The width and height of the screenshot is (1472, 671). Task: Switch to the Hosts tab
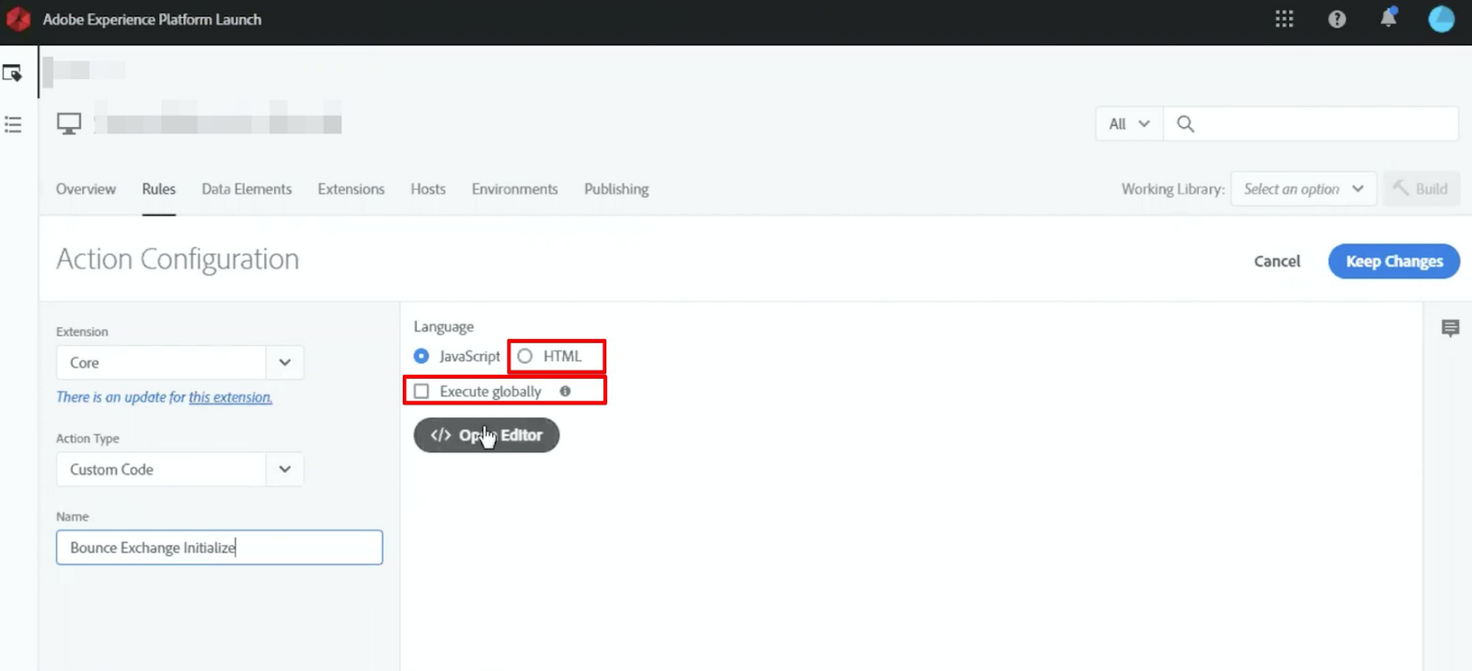[x=428, y=188]
